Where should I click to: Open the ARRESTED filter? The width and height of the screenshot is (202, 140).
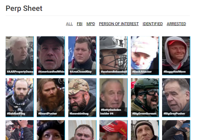pyautogui.click(x=176, y=24)
